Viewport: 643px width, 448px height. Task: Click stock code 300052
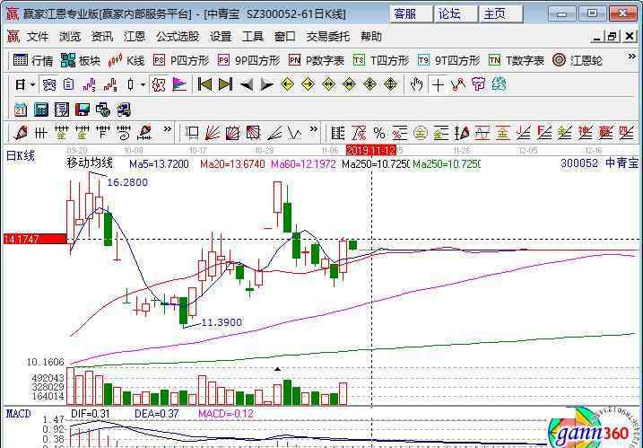[579, 163]
